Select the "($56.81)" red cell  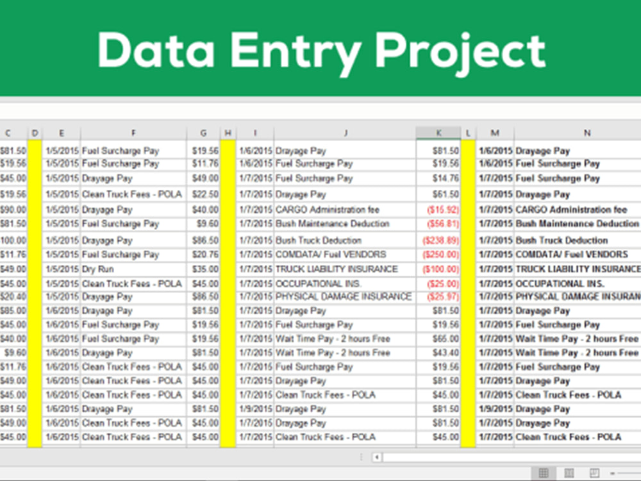pyautogui.click(x=438, y=224)
